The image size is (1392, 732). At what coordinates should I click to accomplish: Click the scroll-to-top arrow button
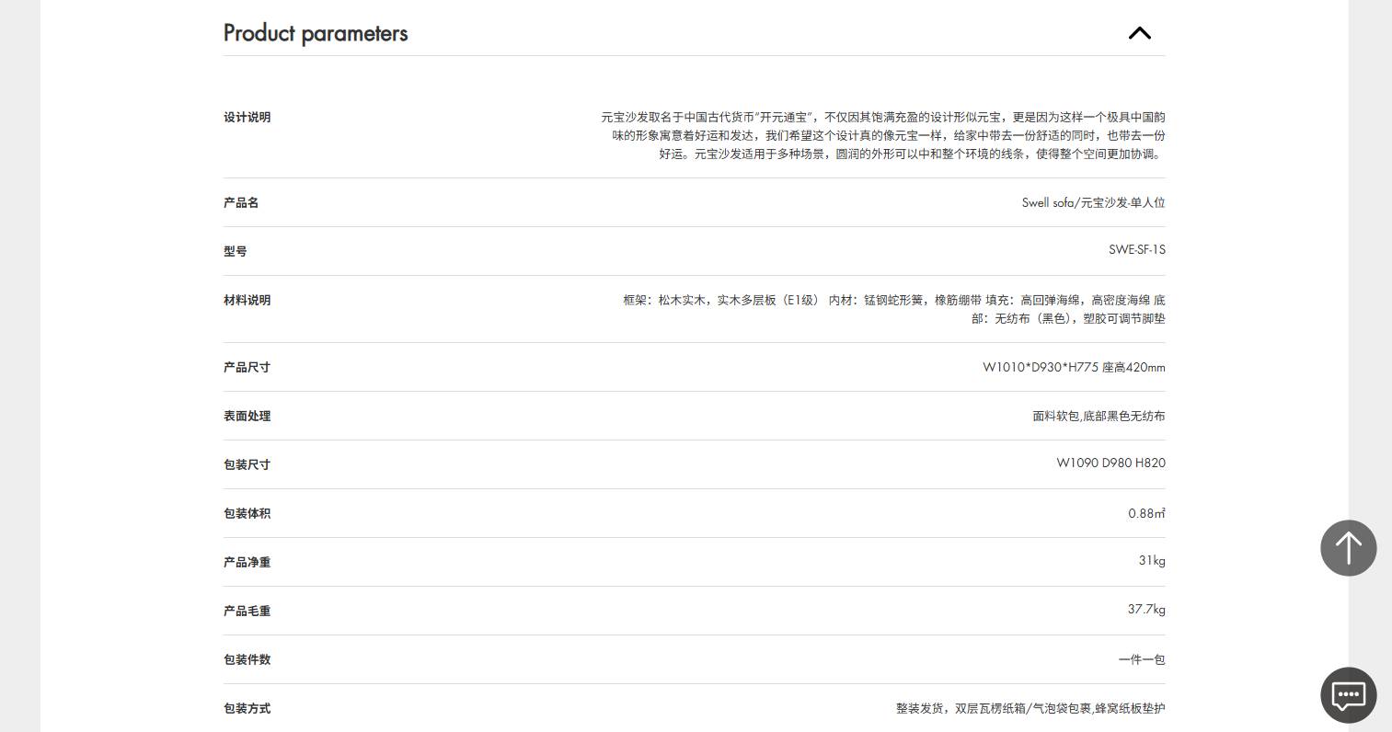point(1348,548)
